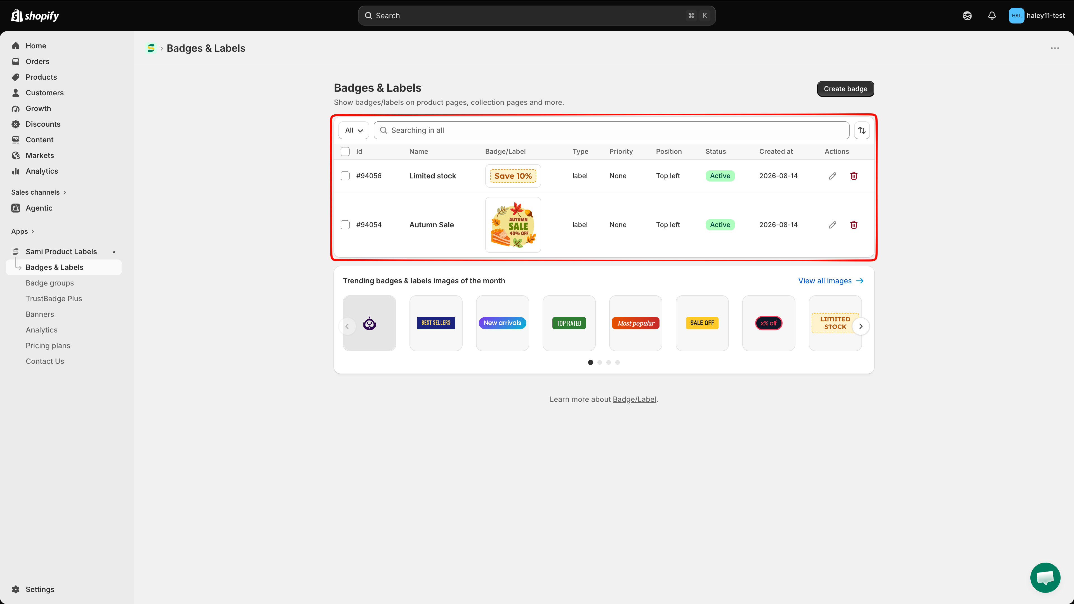Open TrustBadge Plus page
Screen dimensions: 1074x604
point(54,299)
